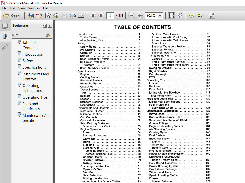Click the Bookmarks panel ribbon icon
Image resolution: width=245 pixels, height=183 pixels.
point(5,37)
